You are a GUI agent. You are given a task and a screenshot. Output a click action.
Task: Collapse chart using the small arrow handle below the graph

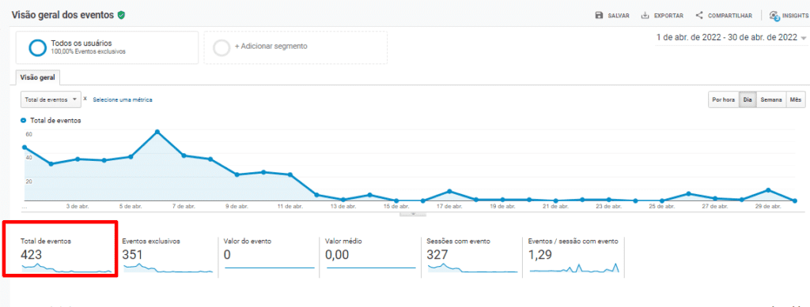click(413, 214)
